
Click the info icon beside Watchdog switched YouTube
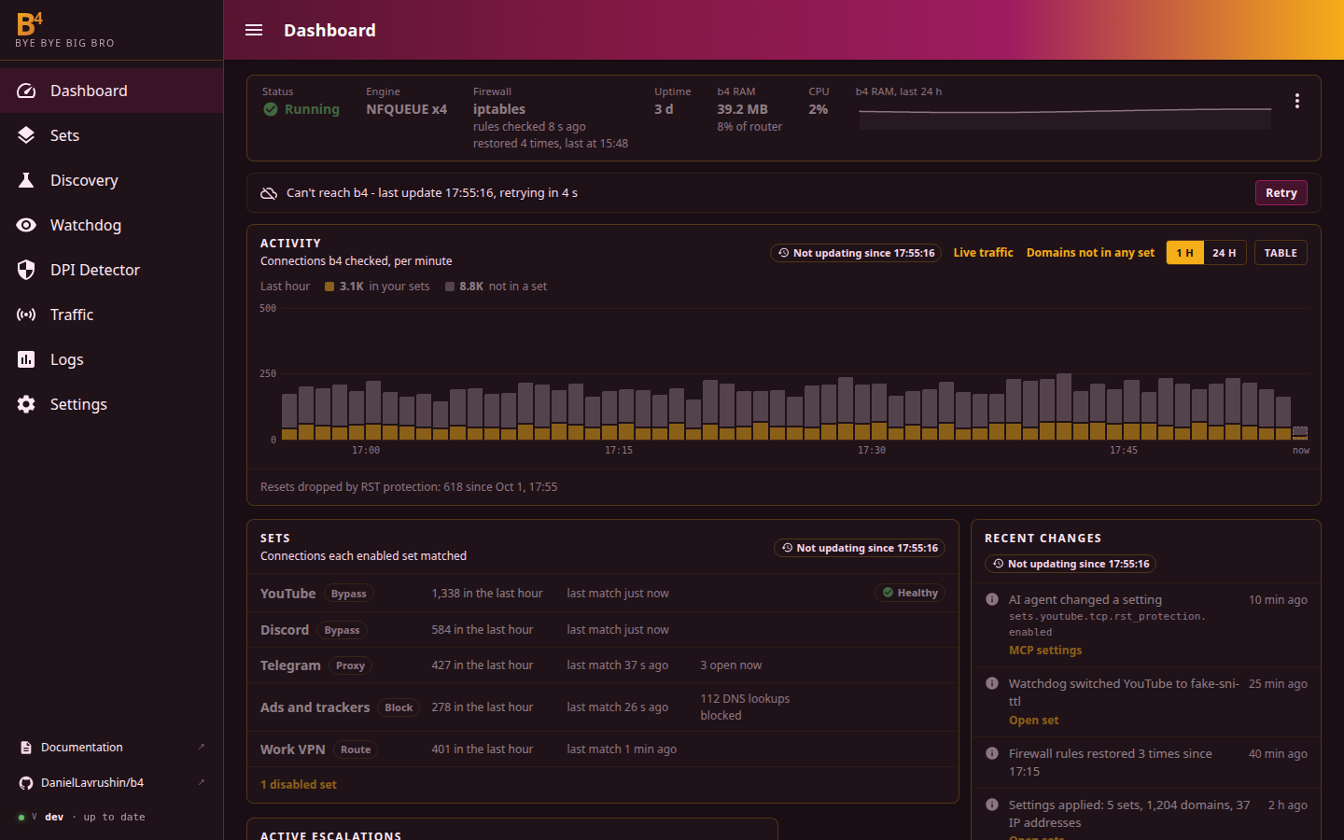click(992, 683)
